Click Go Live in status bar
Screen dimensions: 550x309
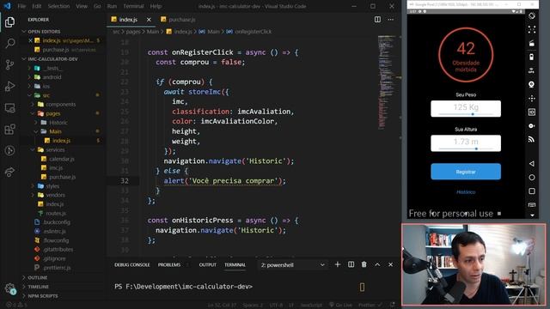coord(340,306)
